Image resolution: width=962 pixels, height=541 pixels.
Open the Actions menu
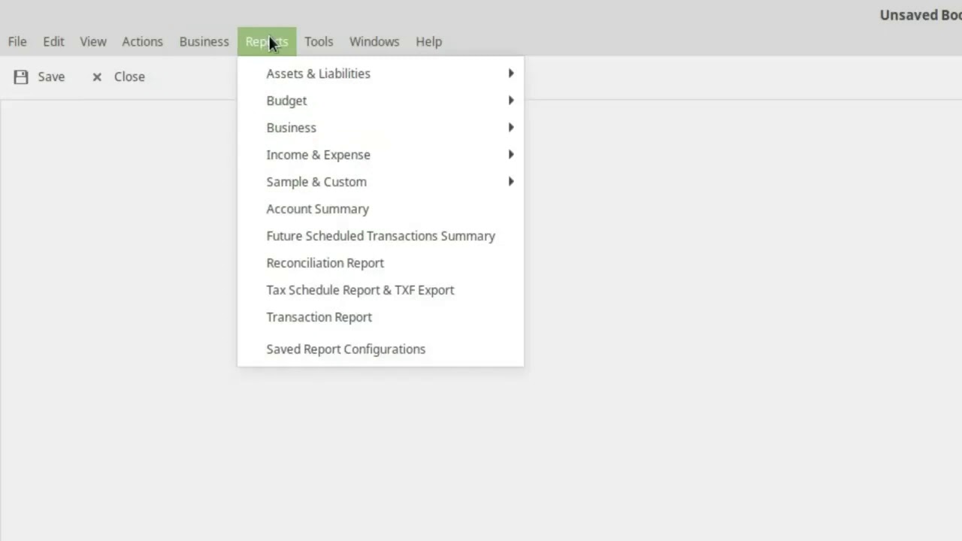[x=142, y=41]
